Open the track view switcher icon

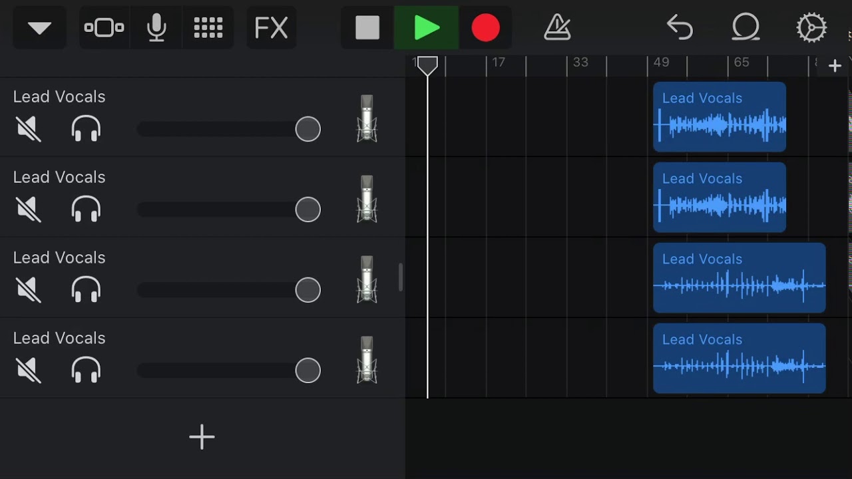[x=104, y=27]
